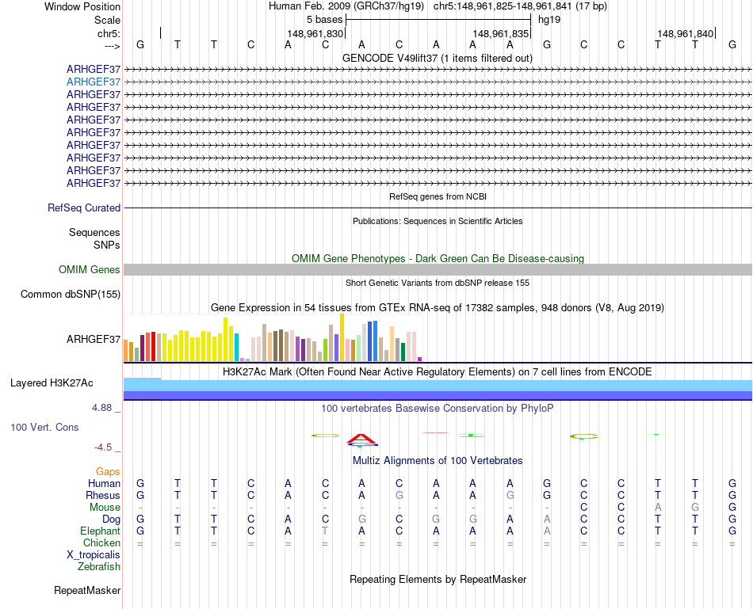
Task: Open OMIM Gene Phenotypes track title
Action: (438, 259)
